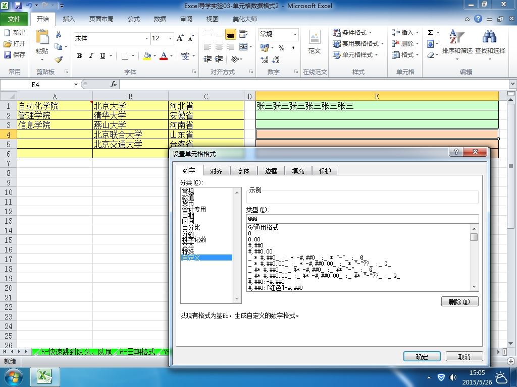Open 条件格式 conditional formatting menu
The width and height of the screenshot is (517, 387).
352,33
